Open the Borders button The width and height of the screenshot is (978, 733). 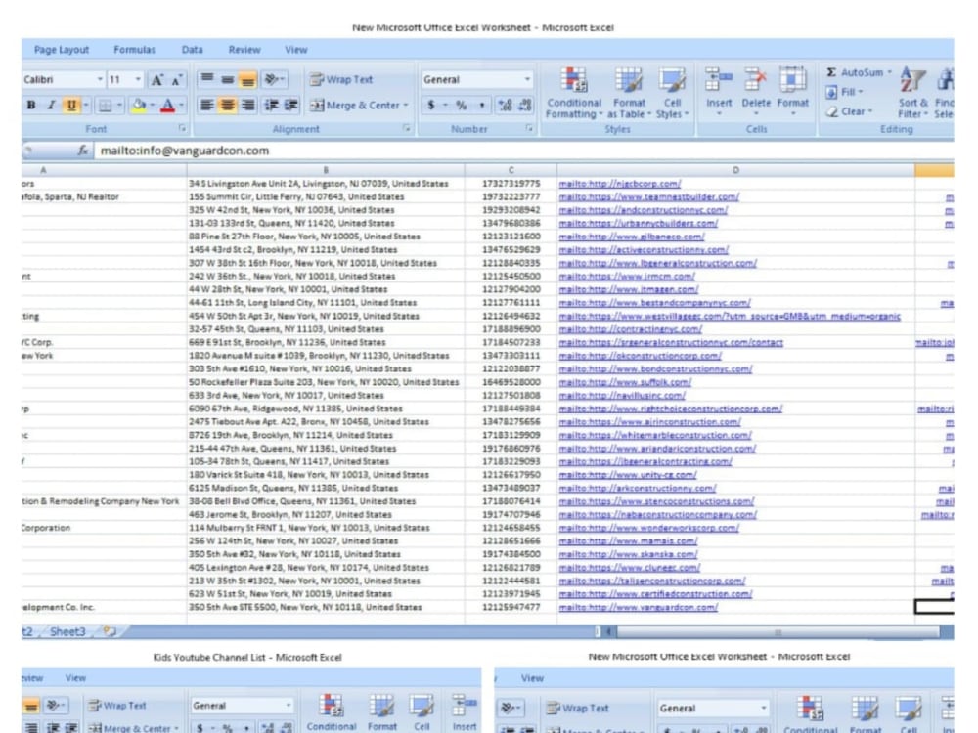106,106
